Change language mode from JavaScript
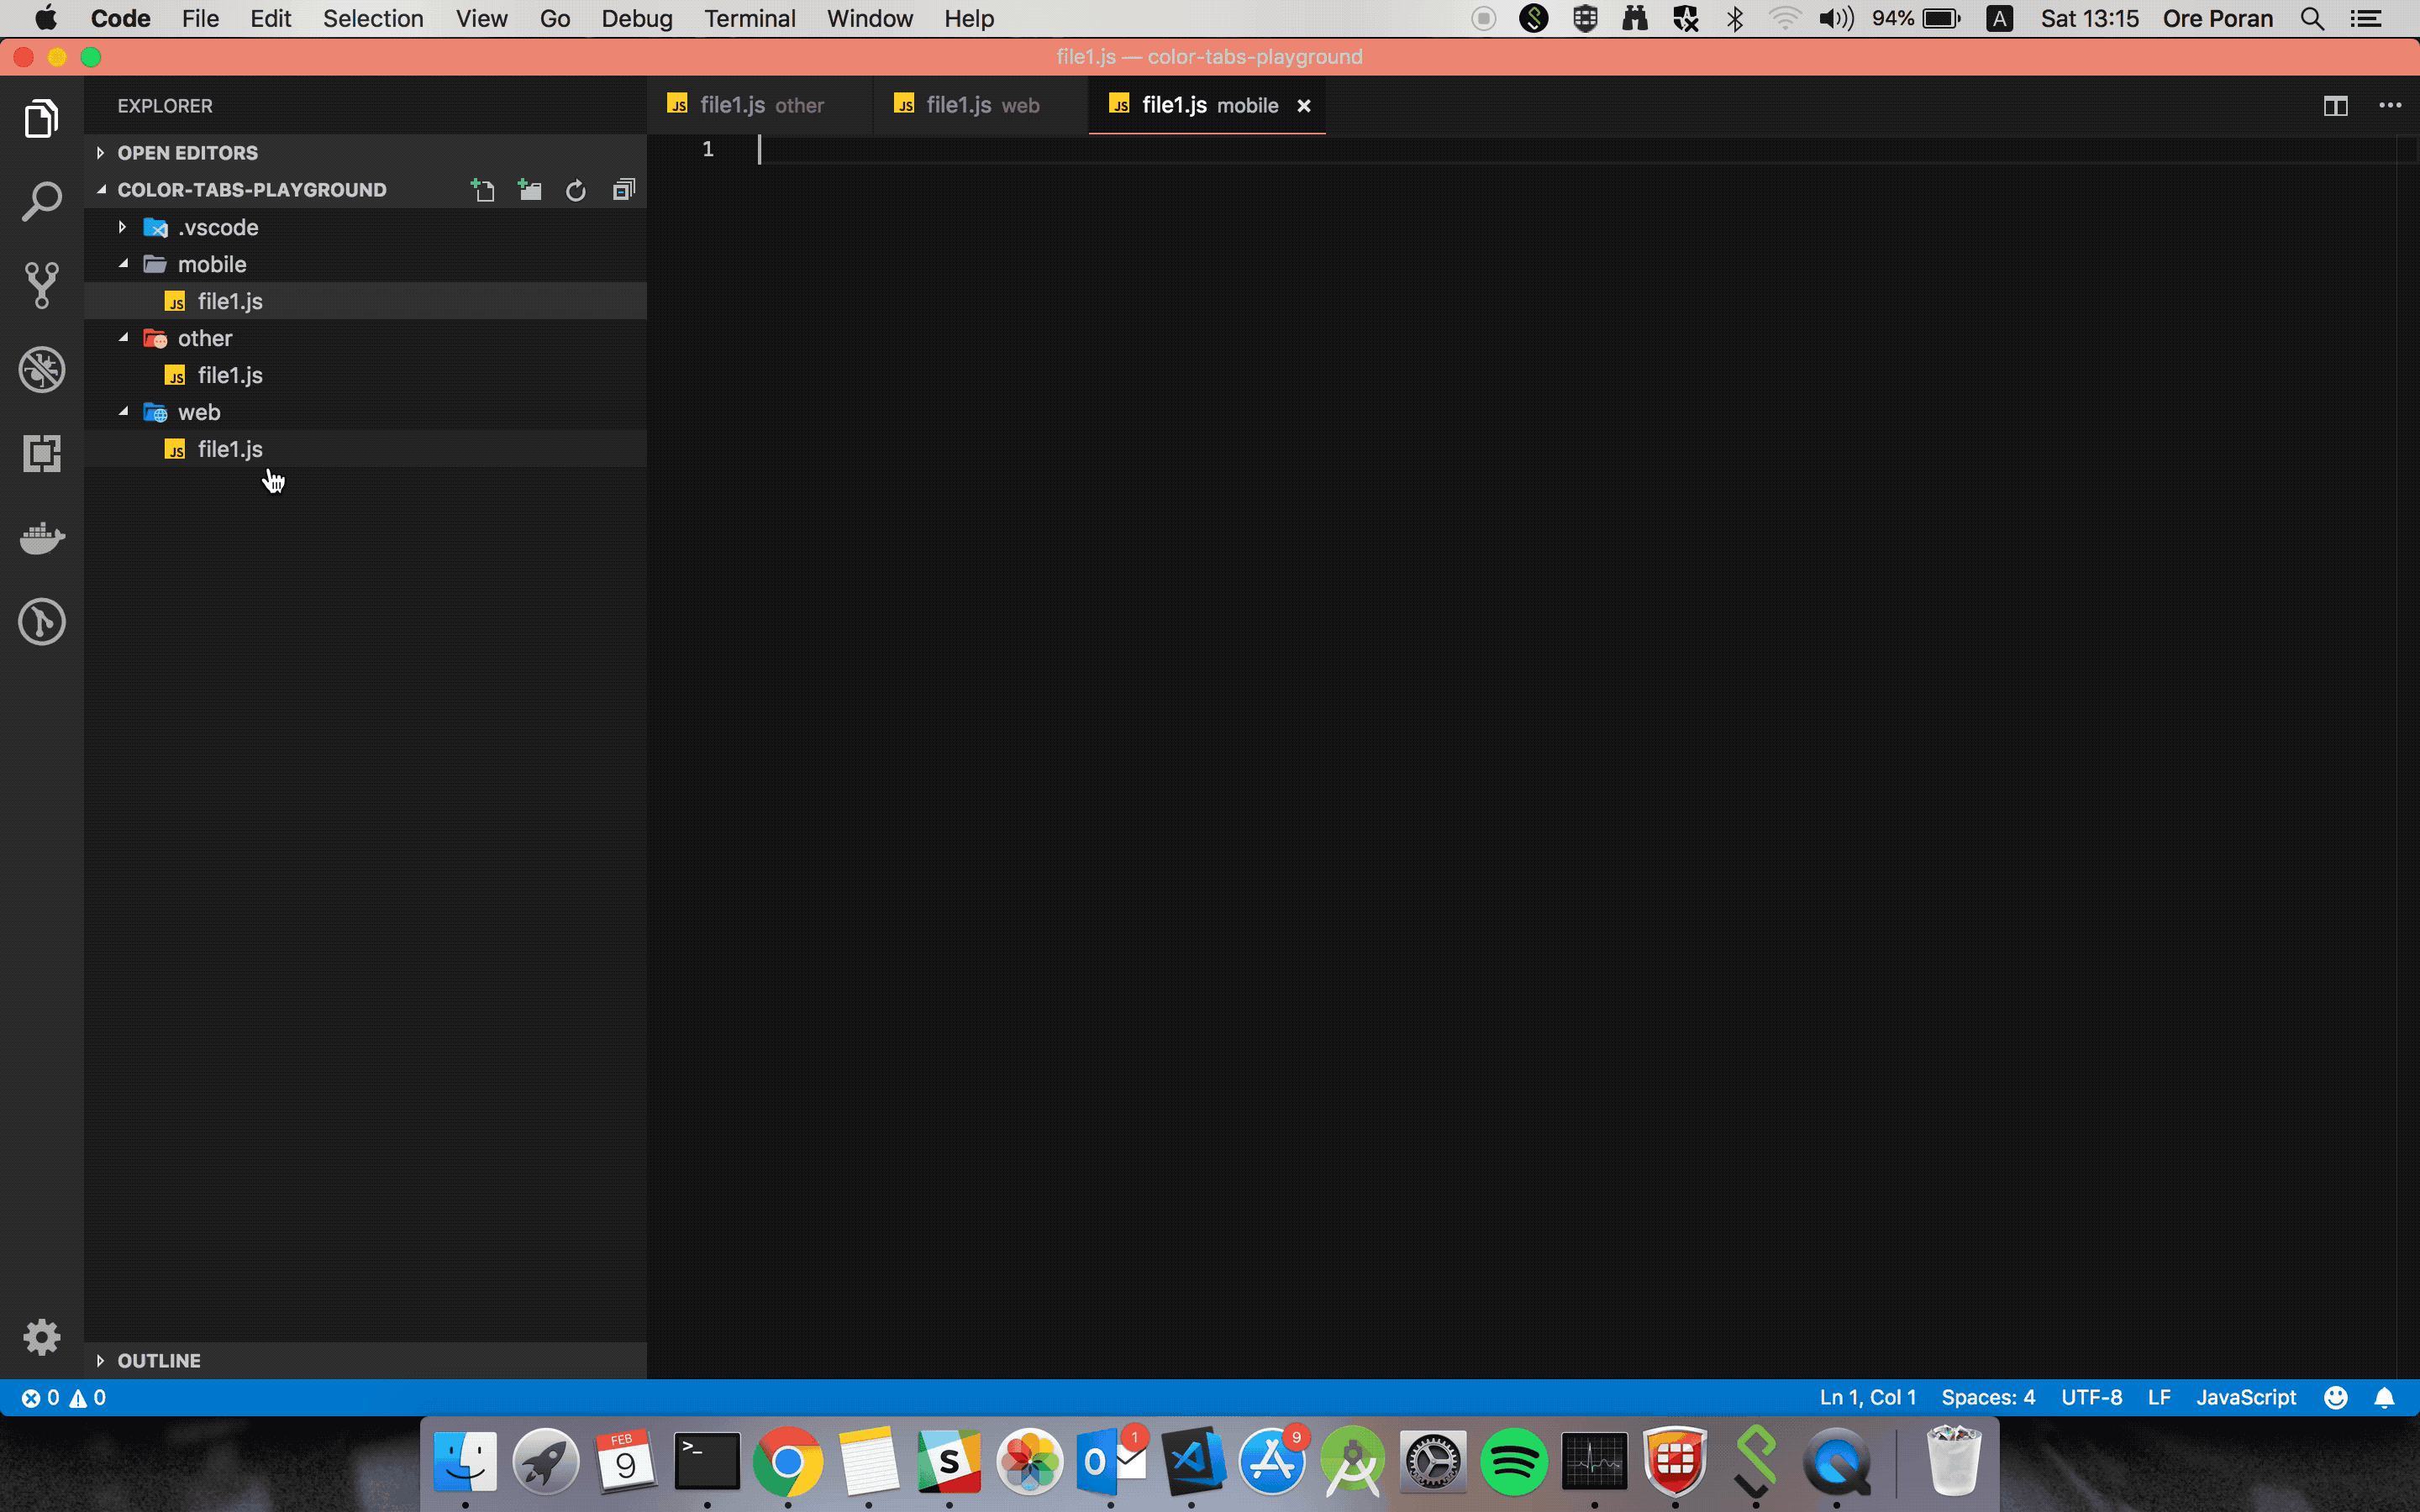Screen dimensions: 2420x1512 (x=2245, y=1397)
